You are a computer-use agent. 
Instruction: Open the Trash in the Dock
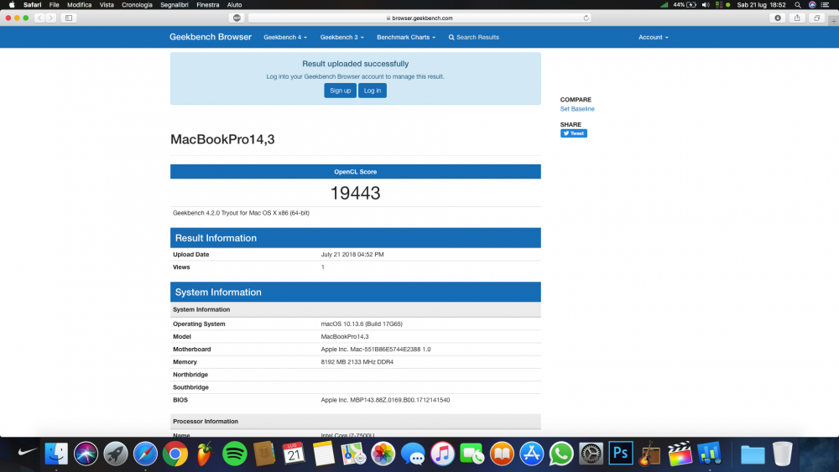[782, 454]
